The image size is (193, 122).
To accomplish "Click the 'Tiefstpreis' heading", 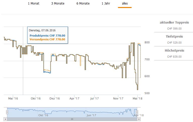I will pyautogui.click(x=174, y=37).
